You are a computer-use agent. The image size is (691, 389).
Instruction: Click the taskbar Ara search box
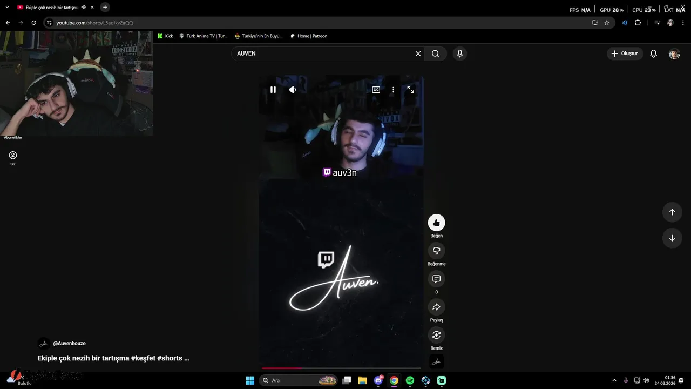pyautogui.click(x=299, y=380)
